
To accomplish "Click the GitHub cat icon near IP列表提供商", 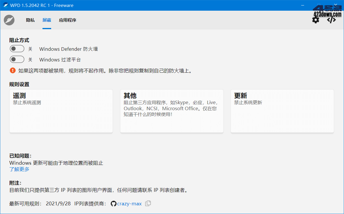I will coord(113,204).
